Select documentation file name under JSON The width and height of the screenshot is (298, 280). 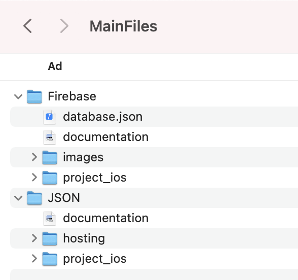(x=105, y=218)
